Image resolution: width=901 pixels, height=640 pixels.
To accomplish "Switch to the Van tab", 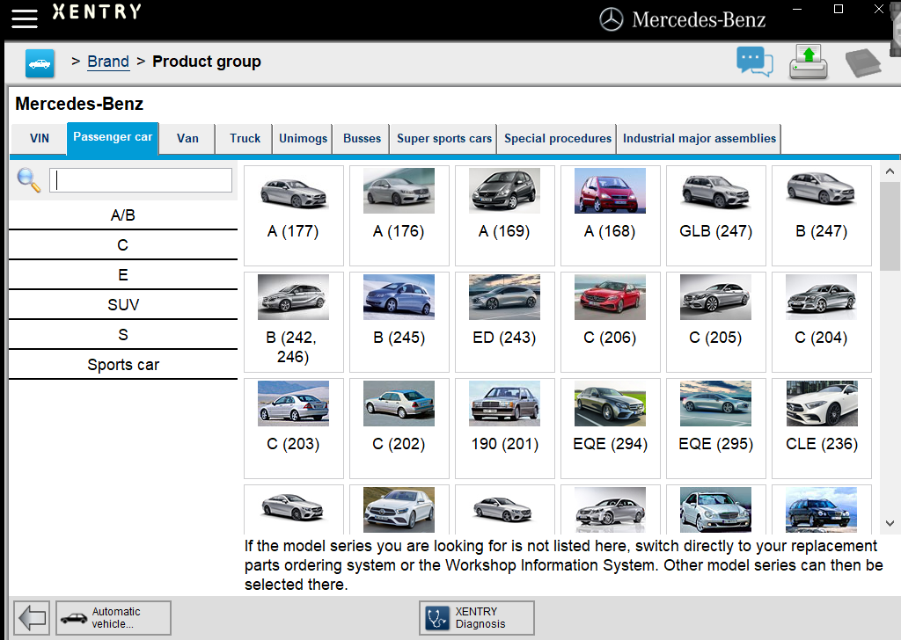I will point(187,139).
